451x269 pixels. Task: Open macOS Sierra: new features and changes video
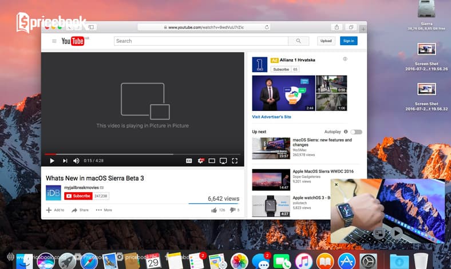322,143
